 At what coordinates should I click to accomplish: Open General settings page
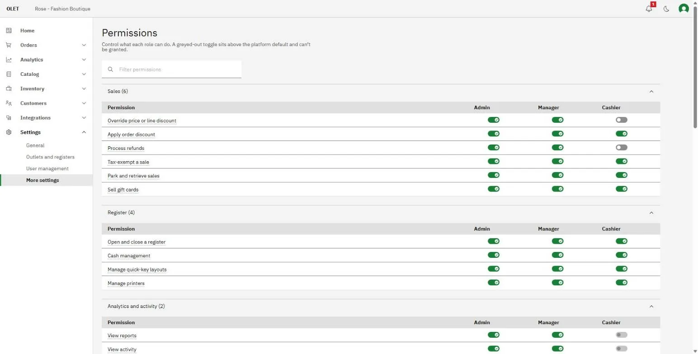35,145
